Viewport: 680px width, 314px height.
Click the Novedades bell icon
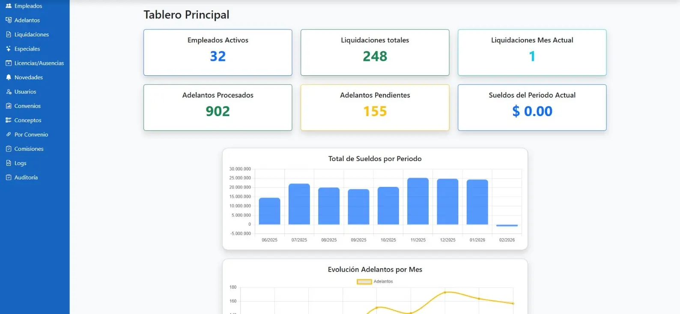(9, 78)
